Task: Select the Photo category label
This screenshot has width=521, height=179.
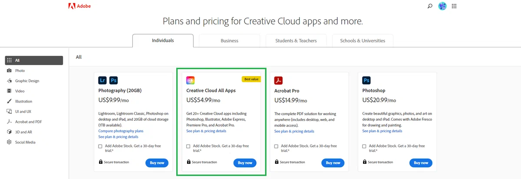Action: (20, 70)
